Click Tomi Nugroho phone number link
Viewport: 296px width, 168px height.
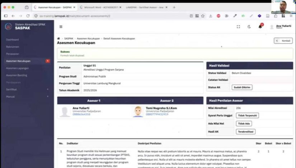157,114
